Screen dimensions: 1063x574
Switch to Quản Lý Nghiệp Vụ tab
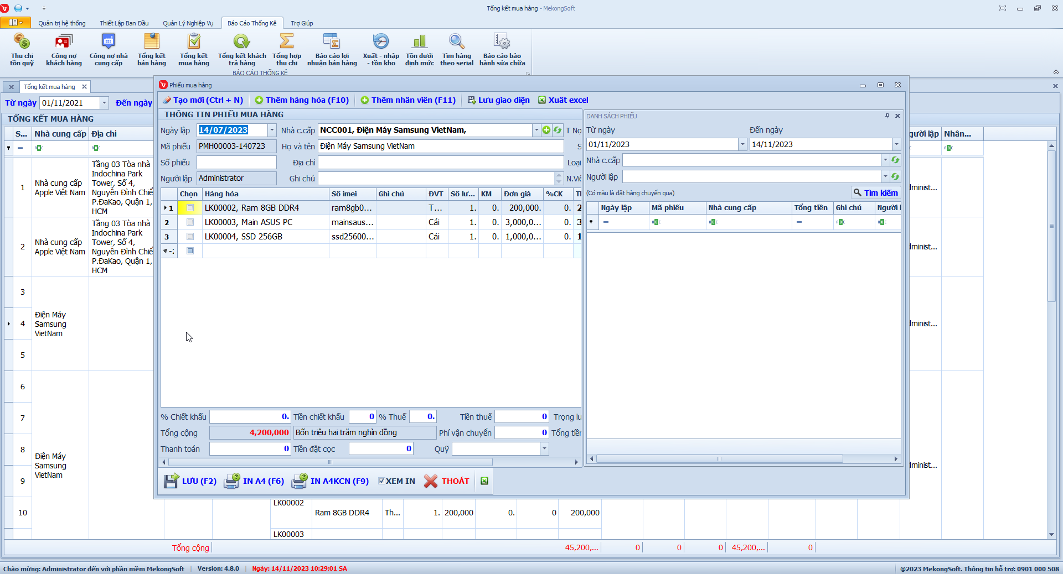coord(188,23)
